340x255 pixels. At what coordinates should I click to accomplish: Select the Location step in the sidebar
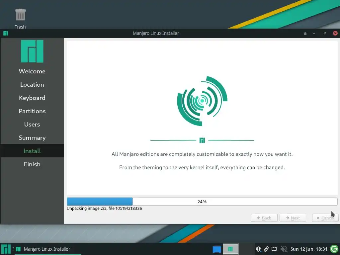point(32,85)
